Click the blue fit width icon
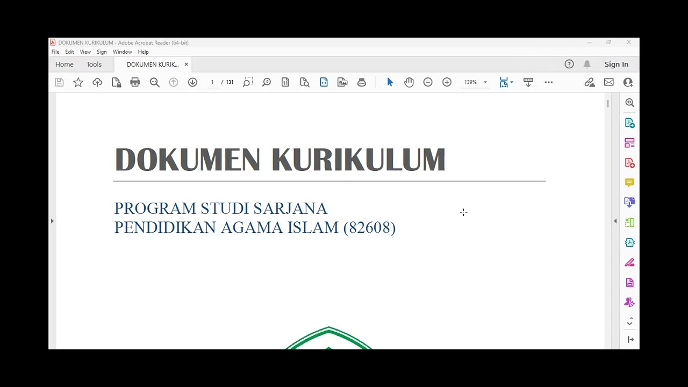The height and width of the screenshot is (387, 688). click(324, 82)
